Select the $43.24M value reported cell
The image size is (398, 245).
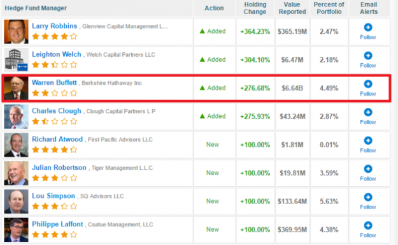292,117
